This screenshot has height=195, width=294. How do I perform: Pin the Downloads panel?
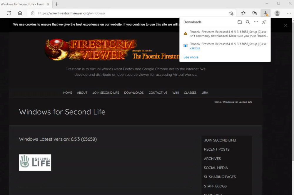pos(264,22)
